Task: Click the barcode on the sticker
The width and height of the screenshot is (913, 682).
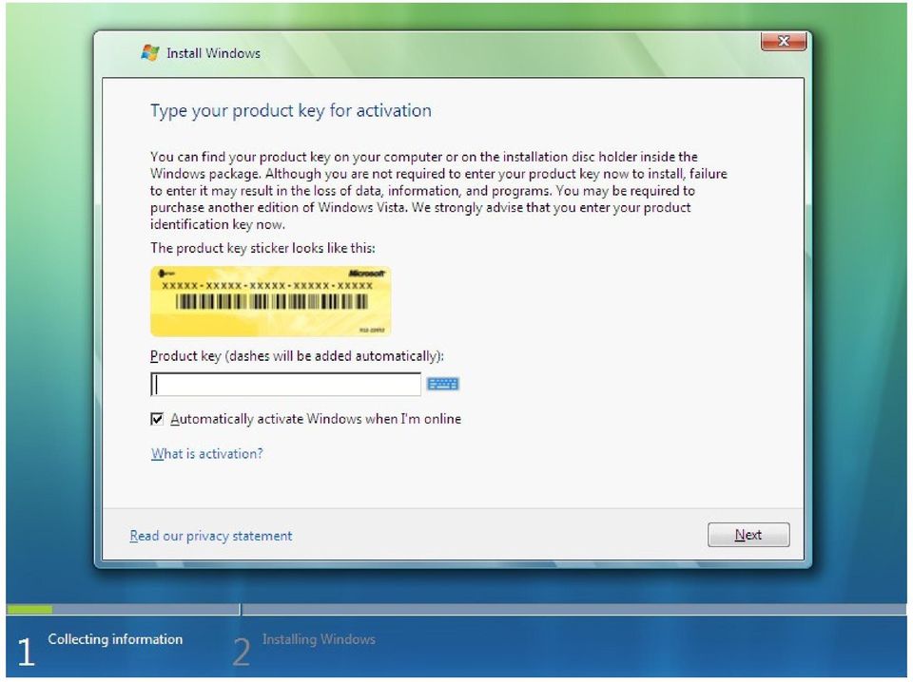Action: [271, 301]
